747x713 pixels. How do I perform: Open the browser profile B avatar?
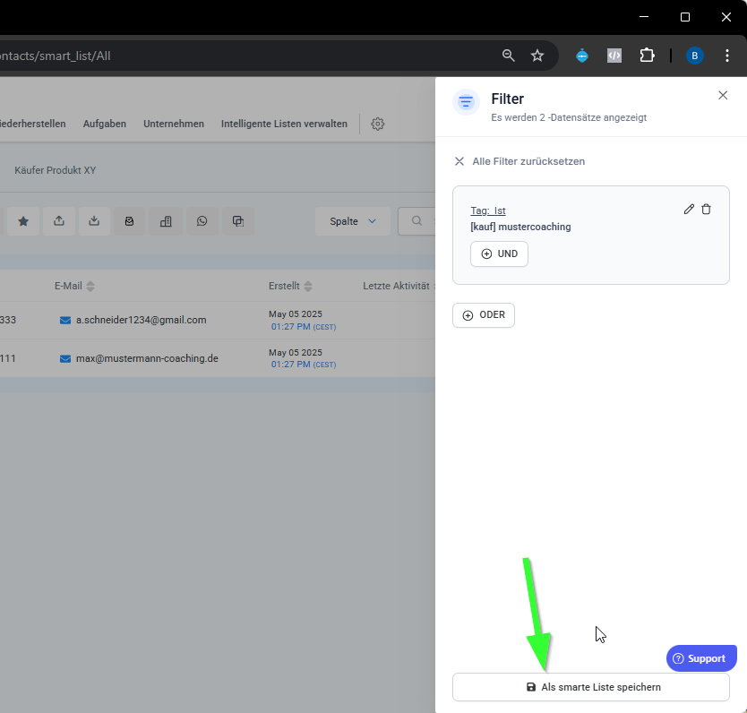coord(694,56)
